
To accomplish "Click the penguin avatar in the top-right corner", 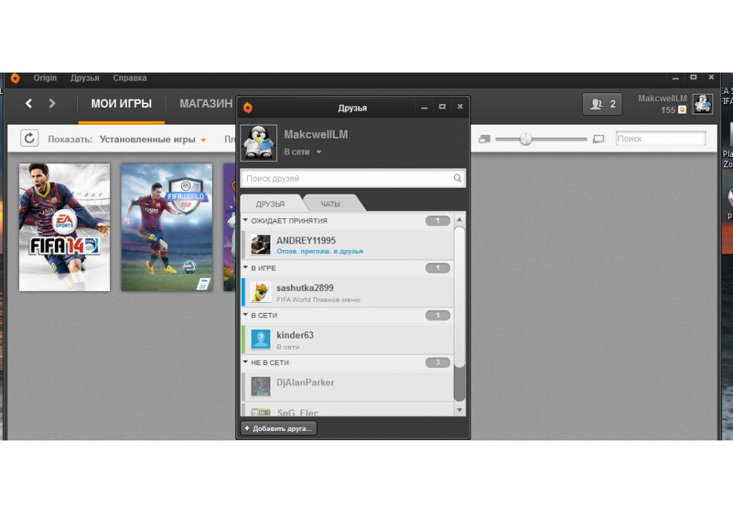I will 703,104.
